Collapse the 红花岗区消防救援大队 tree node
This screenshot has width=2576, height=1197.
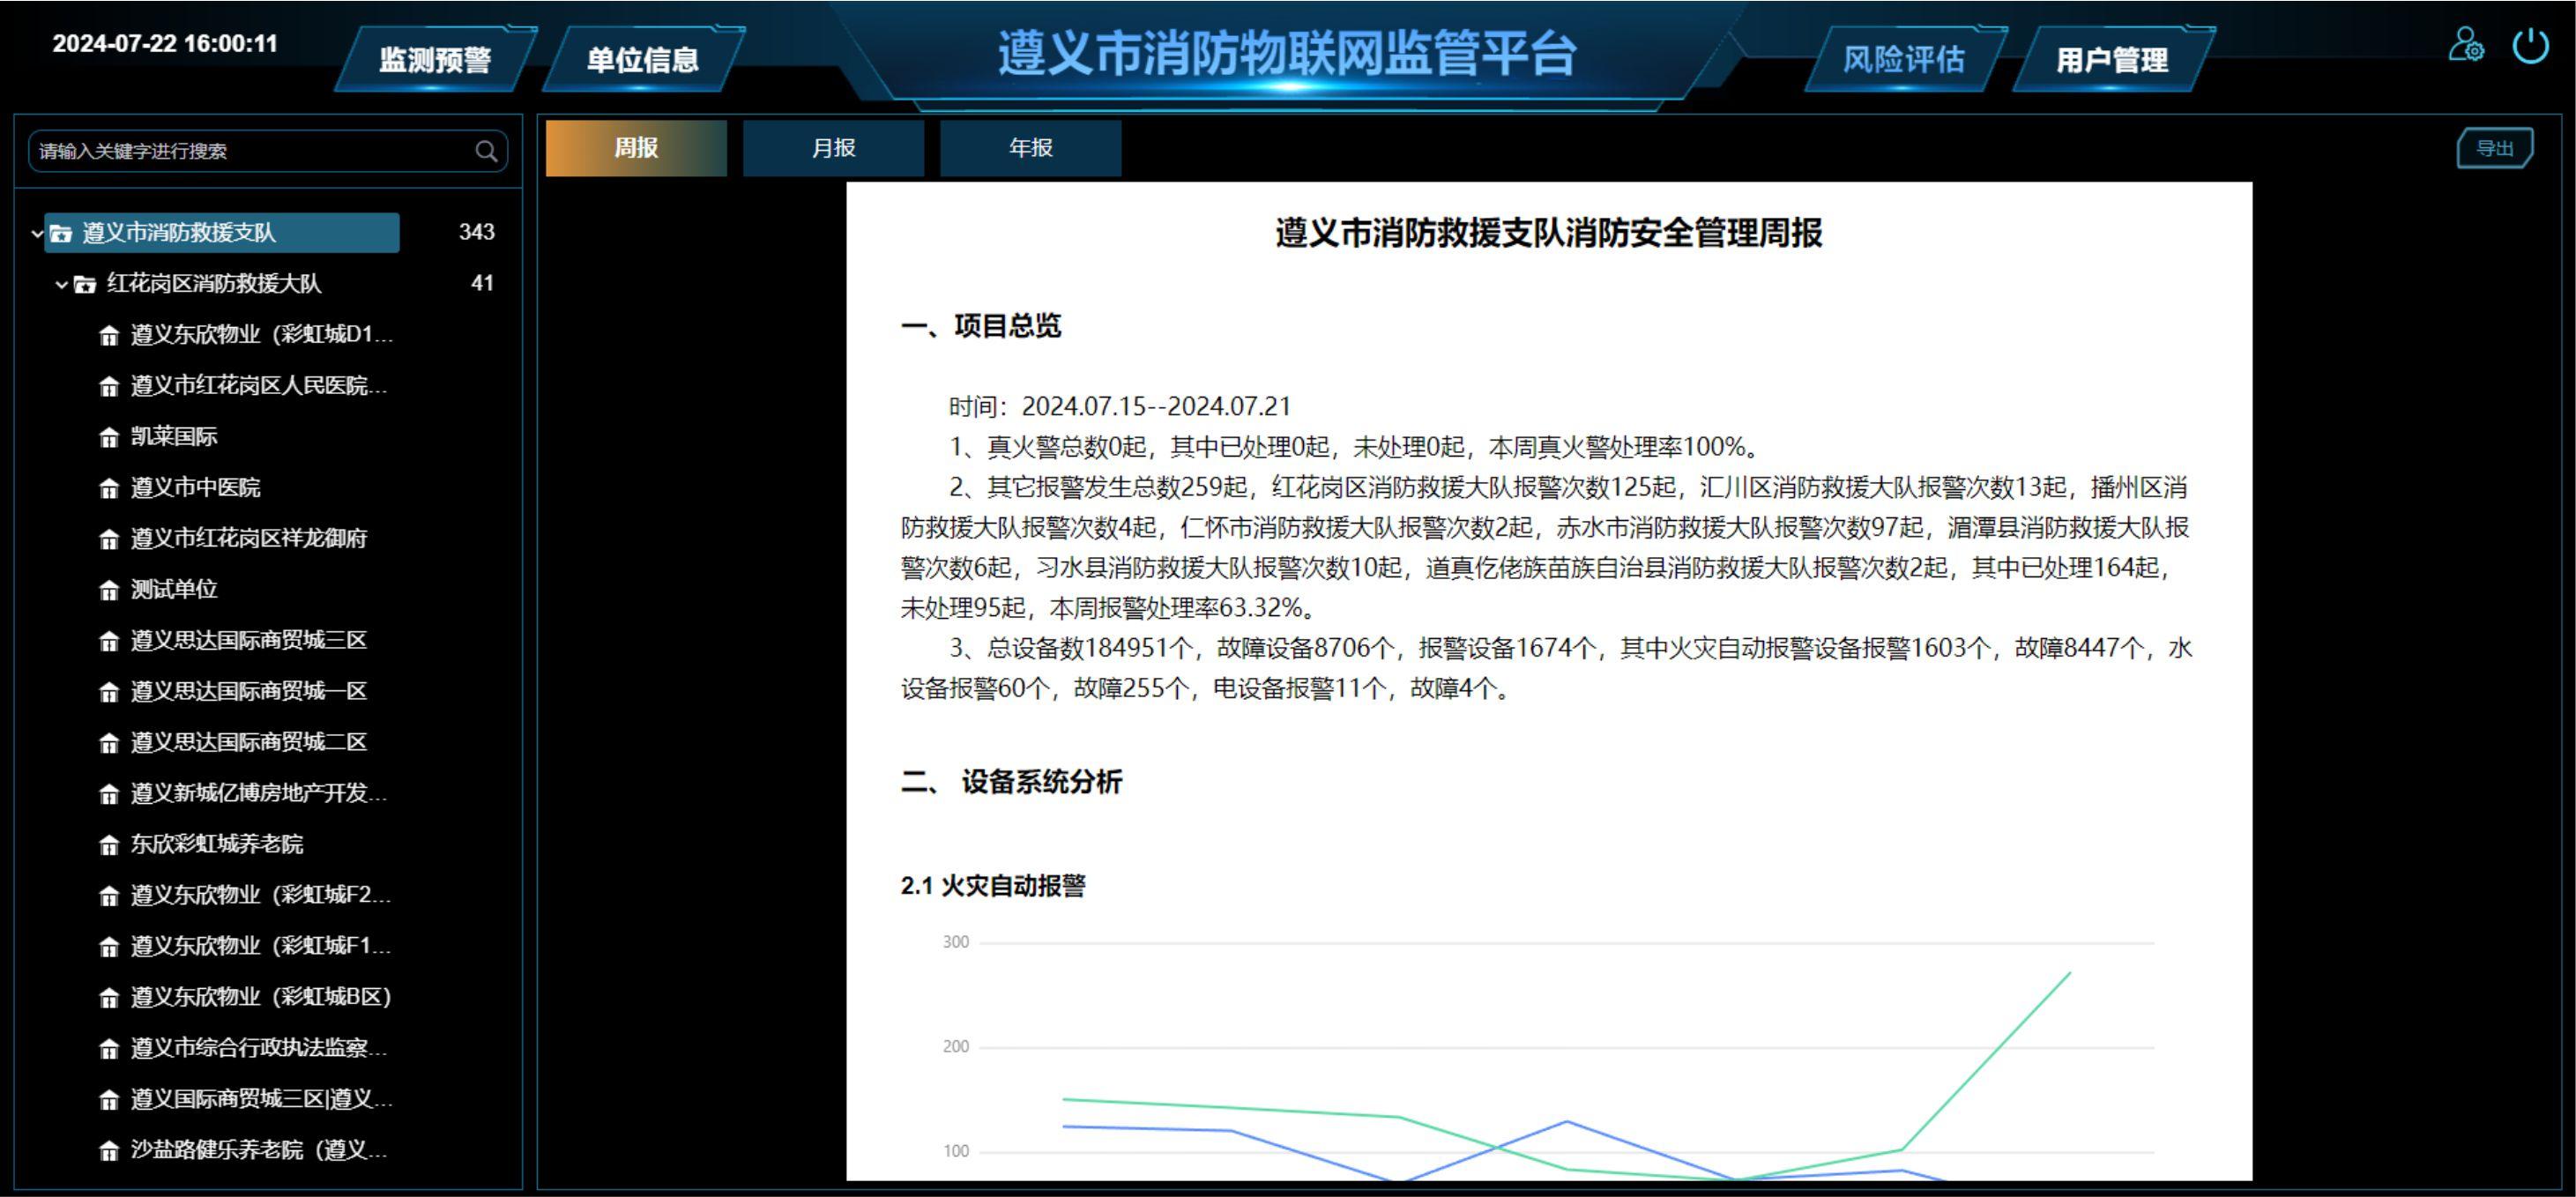[61, 284]
